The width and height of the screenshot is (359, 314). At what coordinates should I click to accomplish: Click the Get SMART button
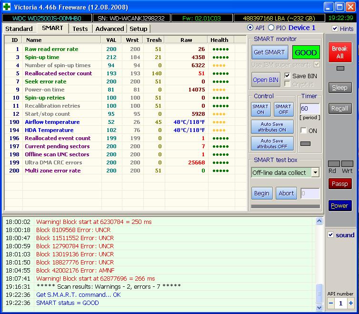click(269, 52)
